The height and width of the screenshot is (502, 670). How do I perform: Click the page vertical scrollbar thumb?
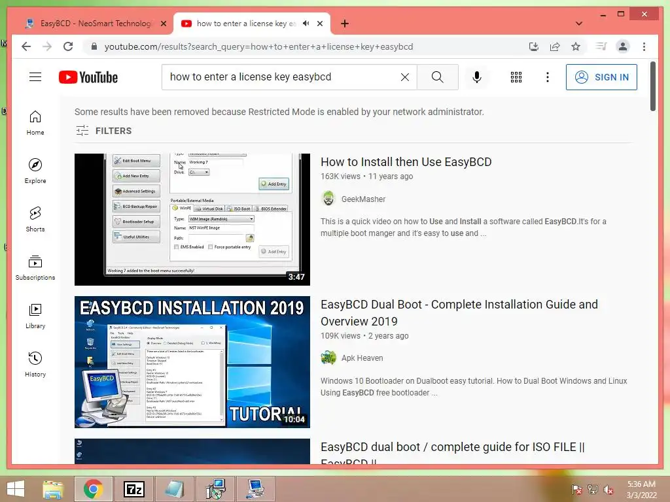pyautogui.click(x=652, y=86)
